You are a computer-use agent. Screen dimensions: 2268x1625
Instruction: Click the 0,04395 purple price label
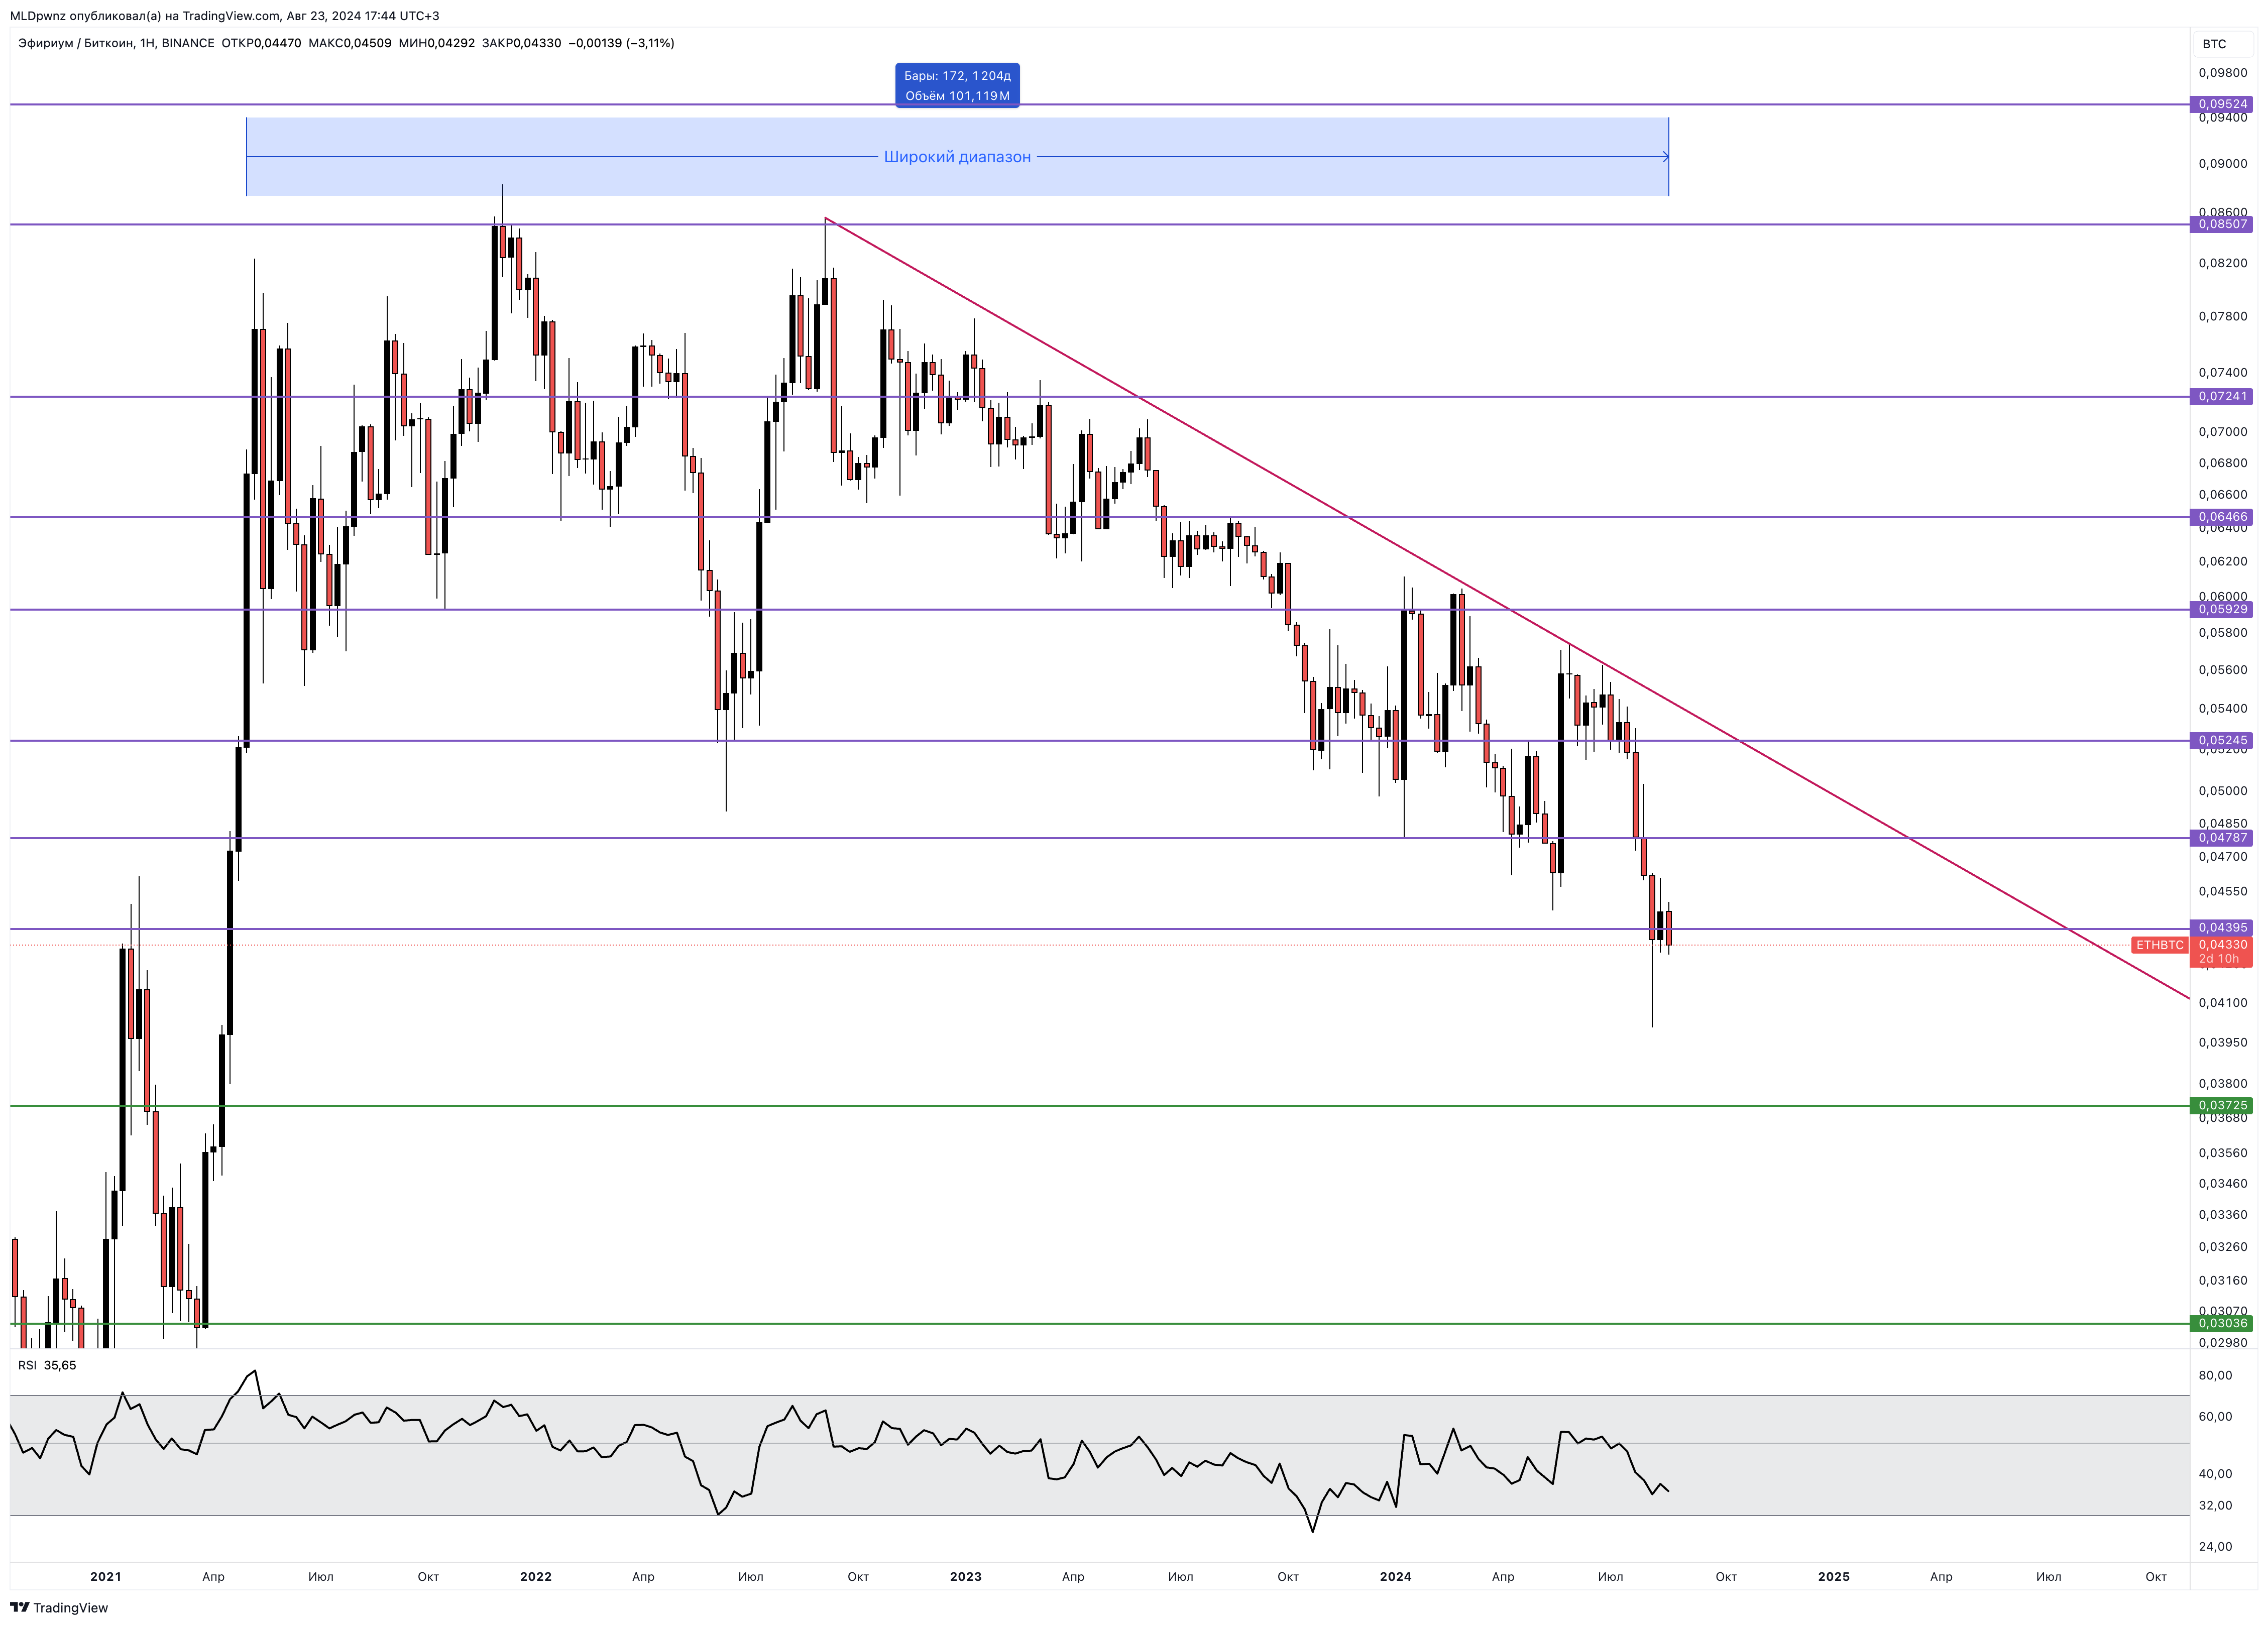pyautogui.click(x=2222, y=927)
